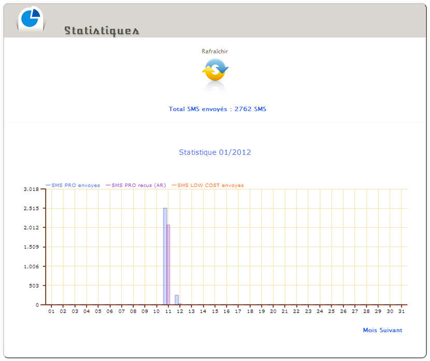Click the purple AR bar for day 11
The height and width of the screenshot is (361, 430).
168,265
